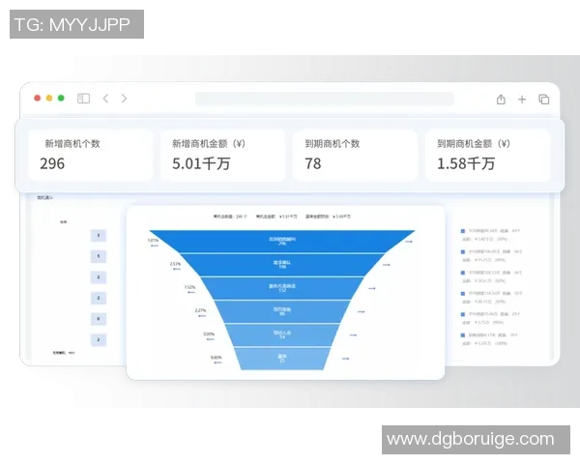
Task: Click the first blue legend square
Action: pyautogui.click(x=463, y=232)
